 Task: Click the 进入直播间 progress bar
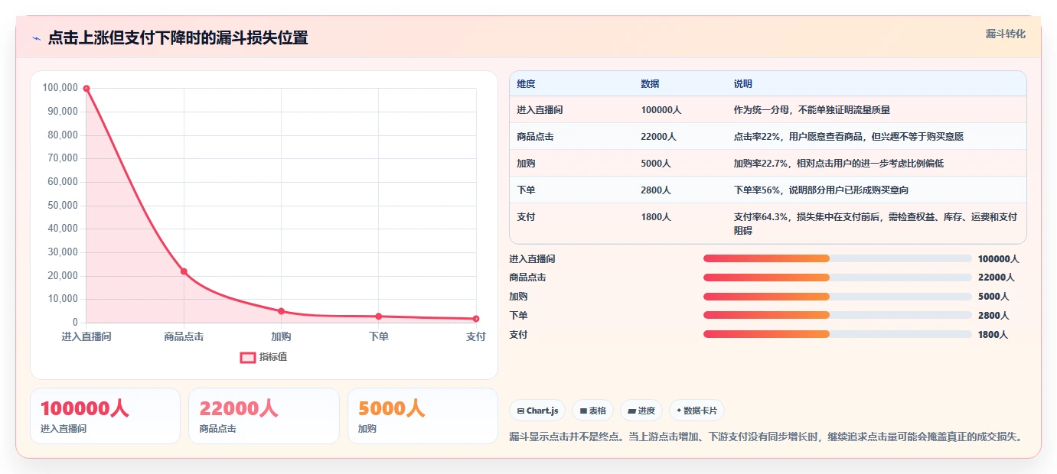coord(837,258)
